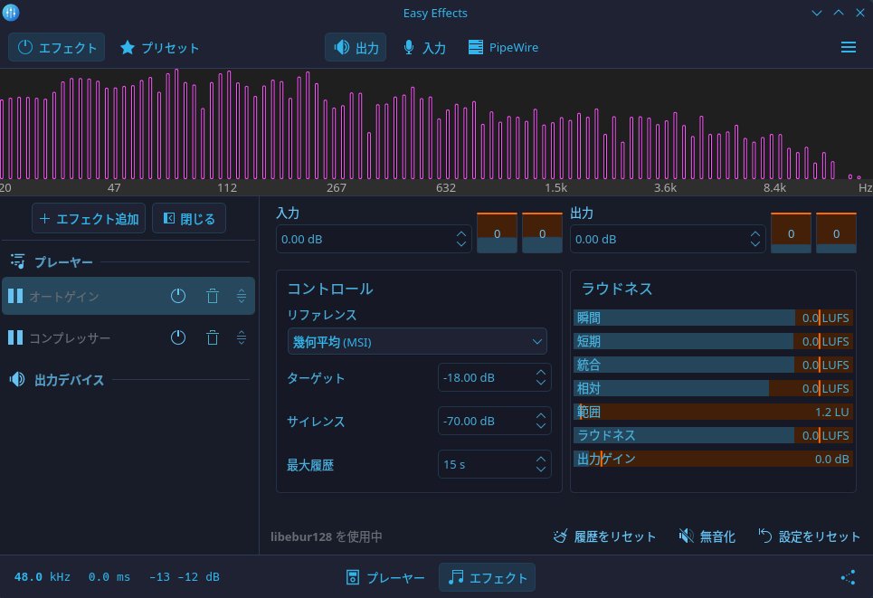Screen dimensions: 873x598
Task: Click the 48.0 kHz sample rate status
Action: click(x=43, y=577)
